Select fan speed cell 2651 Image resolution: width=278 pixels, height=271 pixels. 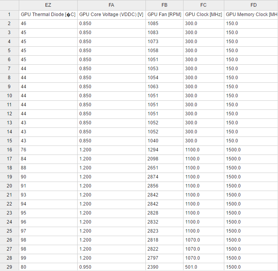pyautogui.click(x=165, y=168)
